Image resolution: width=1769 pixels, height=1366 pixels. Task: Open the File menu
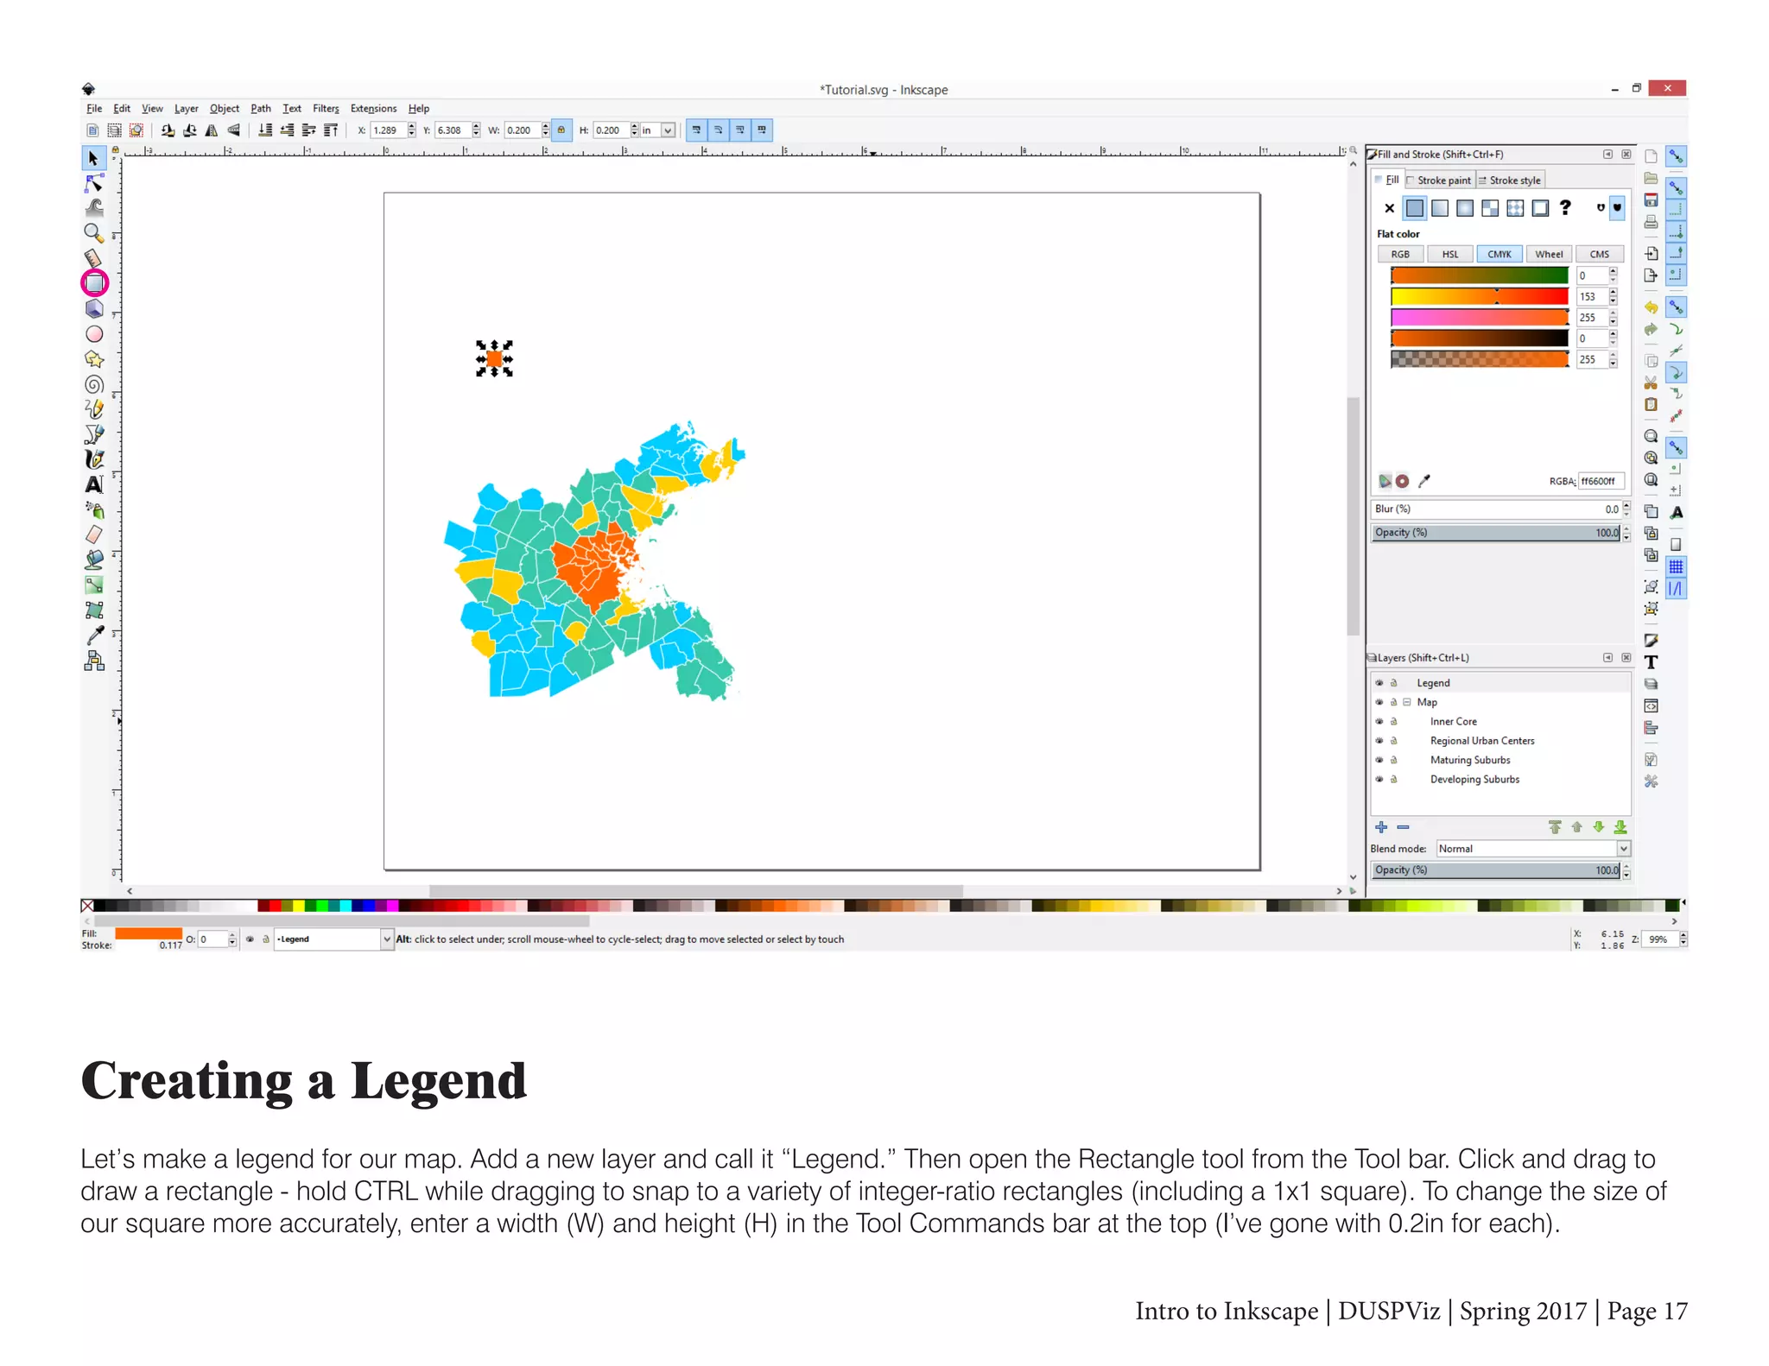click(x=94, y=109)
